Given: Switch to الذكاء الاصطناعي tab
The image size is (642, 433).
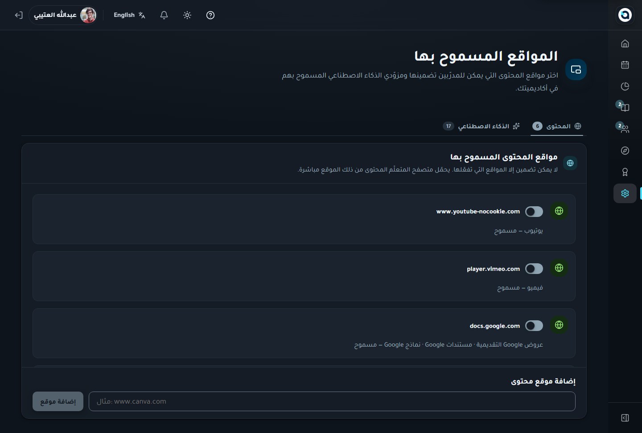Looking at the screenshot, I should pyautogui.click(x=481, y=126).
